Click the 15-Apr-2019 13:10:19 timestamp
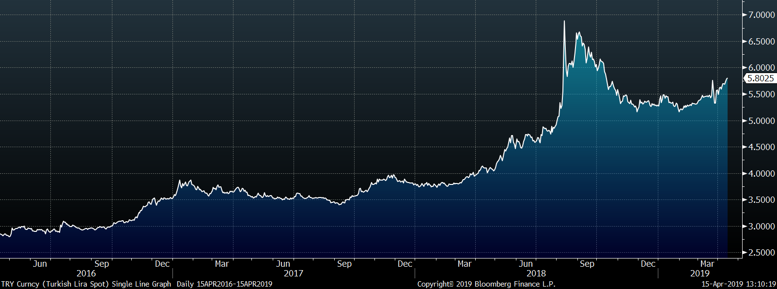The height and width of the screenshot is (289, 777). pyautogui.click(x=739, y=284)
